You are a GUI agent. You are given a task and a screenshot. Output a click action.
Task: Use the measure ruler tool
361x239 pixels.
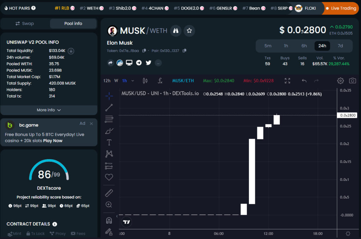109,193
